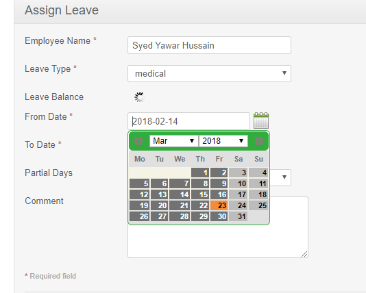Grab the Comment box resize handle
Screen dimensions: 366x293
(x=304, y=254)
